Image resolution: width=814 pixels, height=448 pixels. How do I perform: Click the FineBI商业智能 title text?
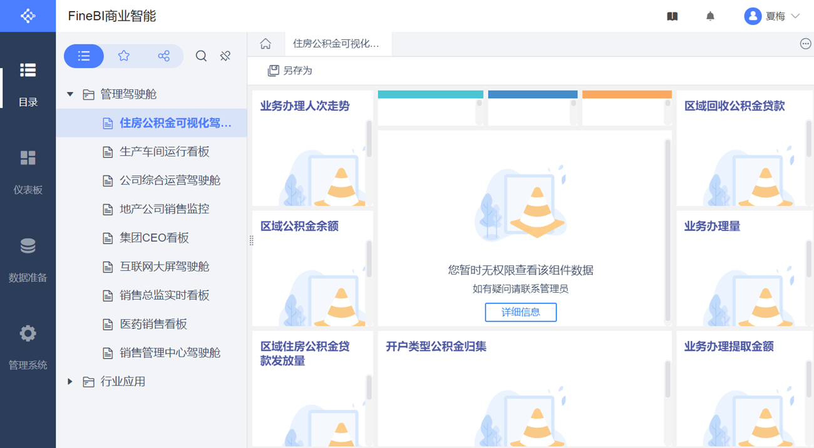point(112,16)
